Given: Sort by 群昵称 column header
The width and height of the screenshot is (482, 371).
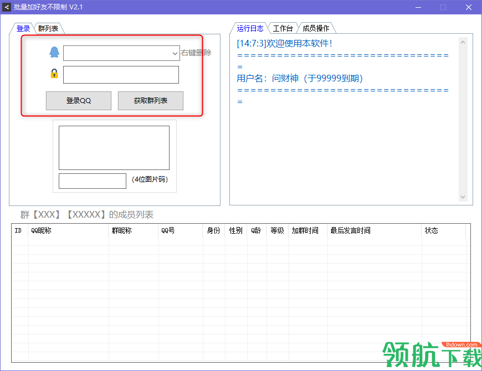Looking at the screenshot, I should pyautogui.click(x=134, y=231).
